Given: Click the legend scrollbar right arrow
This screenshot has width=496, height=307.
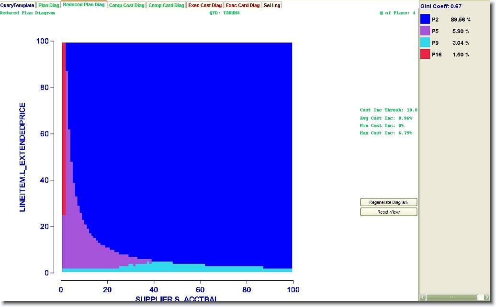Looking at the screenshot, I should [486, 297].
